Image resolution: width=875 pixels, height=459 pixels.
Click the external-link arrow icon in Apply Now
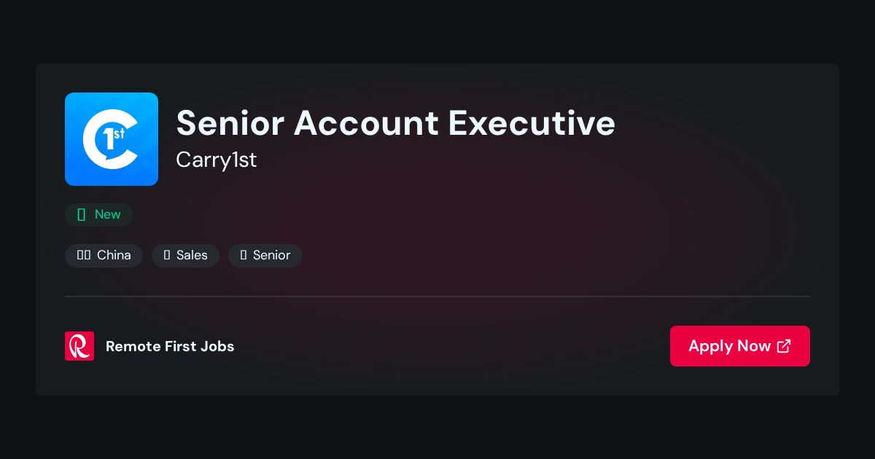click(x=784, y=346)
